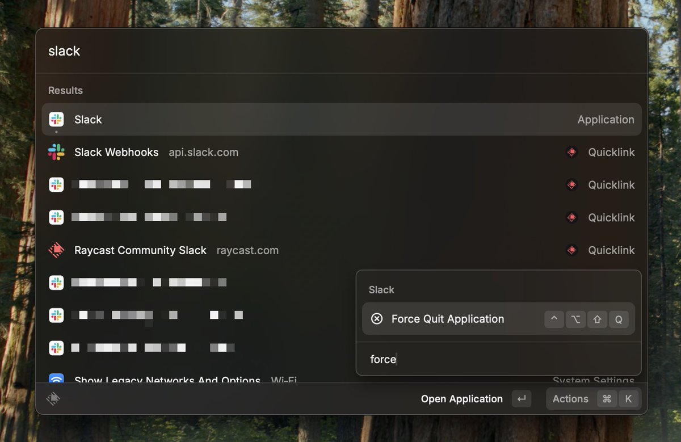Click the Quicklink label on Slack Webhooks row
This screenshot has width=681, height=442.
611,152
